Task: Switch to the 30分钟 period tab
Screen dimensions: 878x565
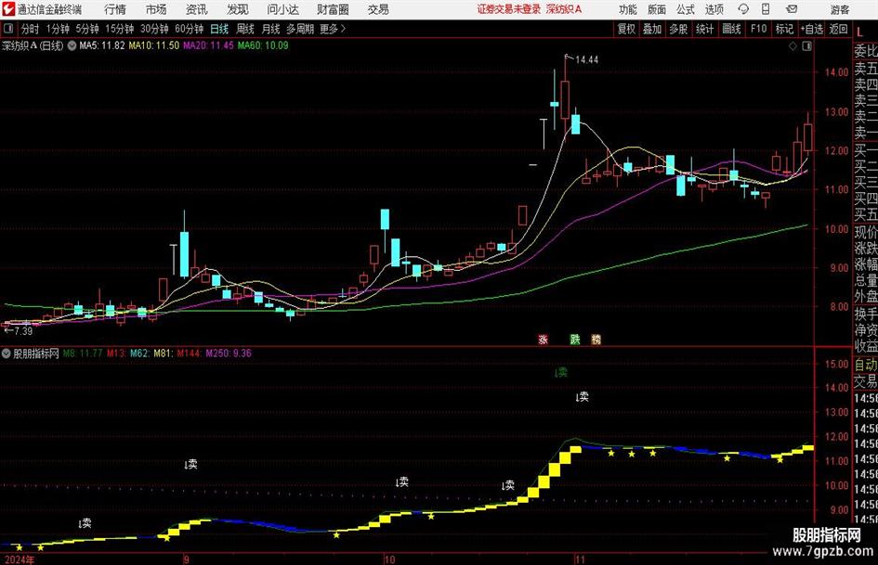Action: point(154,29)
